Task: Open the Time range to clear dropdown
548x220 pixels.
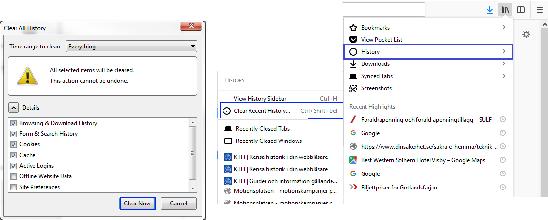Action: (131, 47)
